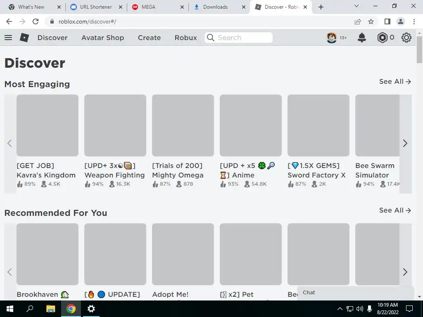
Task: Click the padlock site info icon
Action: [52, 21]
